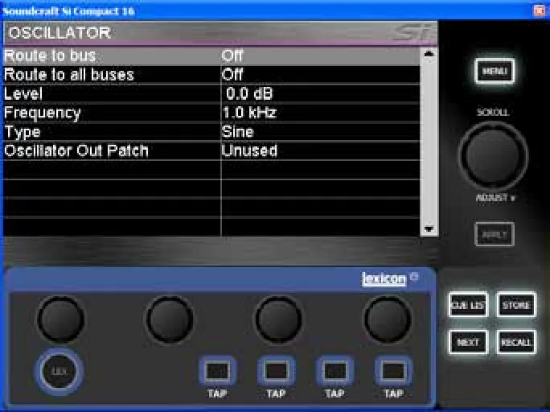Click 'Off' value beside Route to all buses
The height and width of the screenshot is (412, 550).
[232, 75]
